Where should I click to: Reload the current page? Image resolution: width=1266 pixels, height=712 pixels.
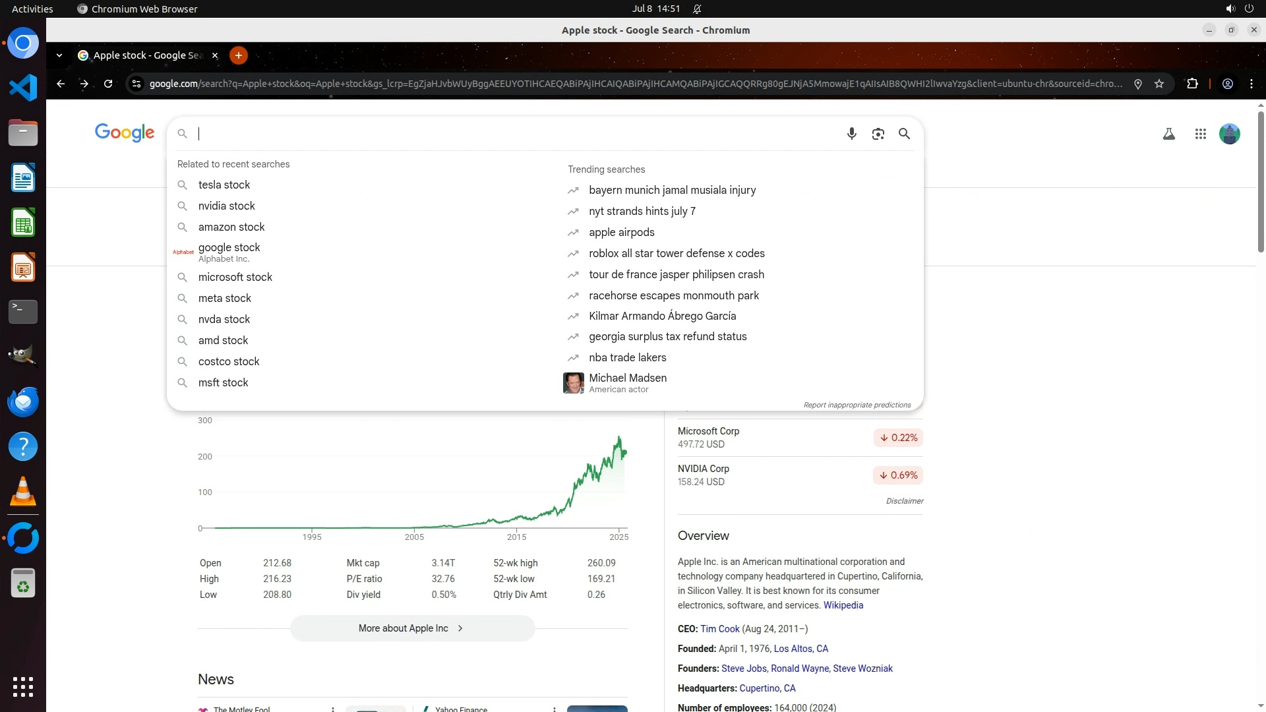[x=108, y=84]
